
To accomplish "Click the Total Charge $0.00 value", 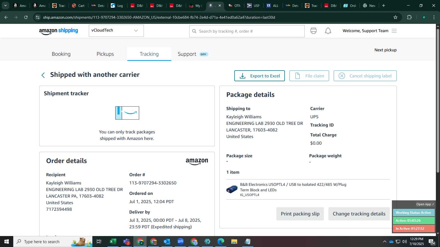I will coord(316,143).
